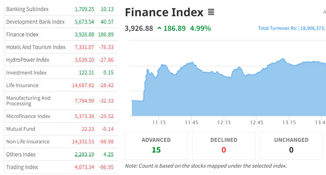The height and width of the screenshot is (175, 326).
Task: Select HydroPower Index row
Action: click(28, 60)
